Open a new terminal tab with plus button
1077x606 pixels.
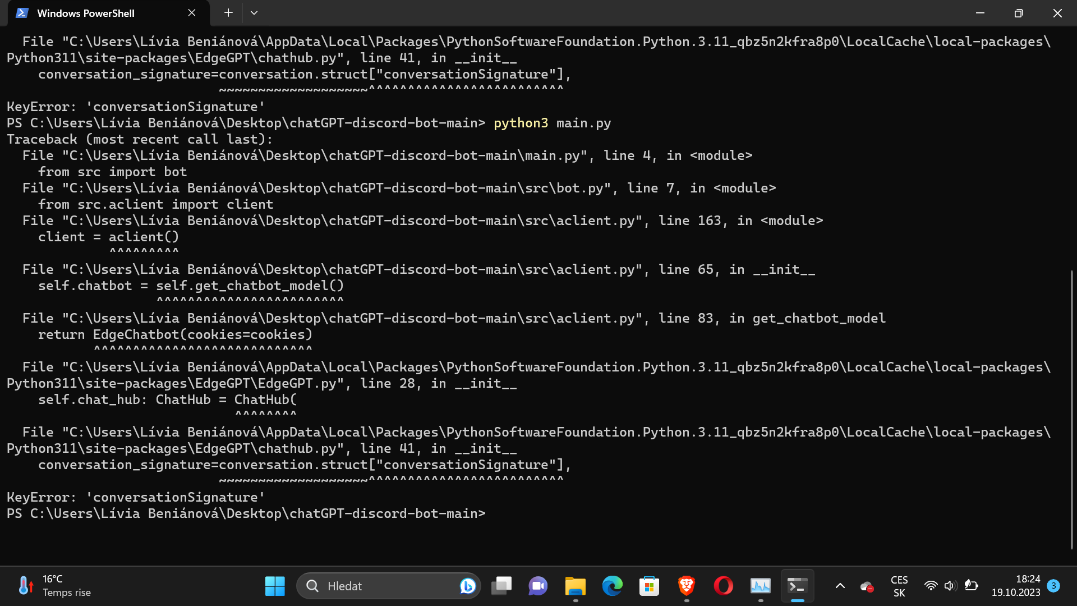pyautogui.click(x=228, y=12)
